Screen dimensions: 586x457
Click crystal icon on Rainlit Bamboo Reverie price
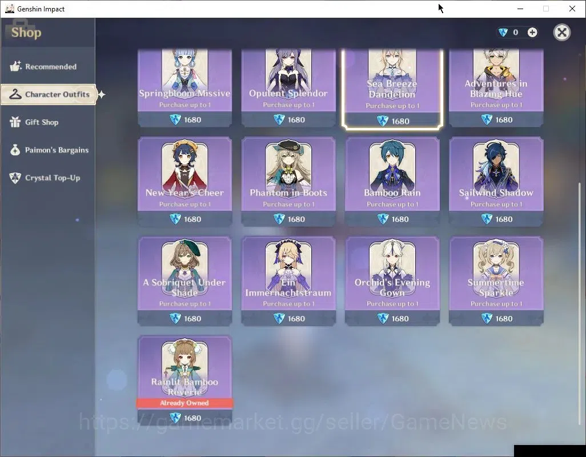coord(175,418)
